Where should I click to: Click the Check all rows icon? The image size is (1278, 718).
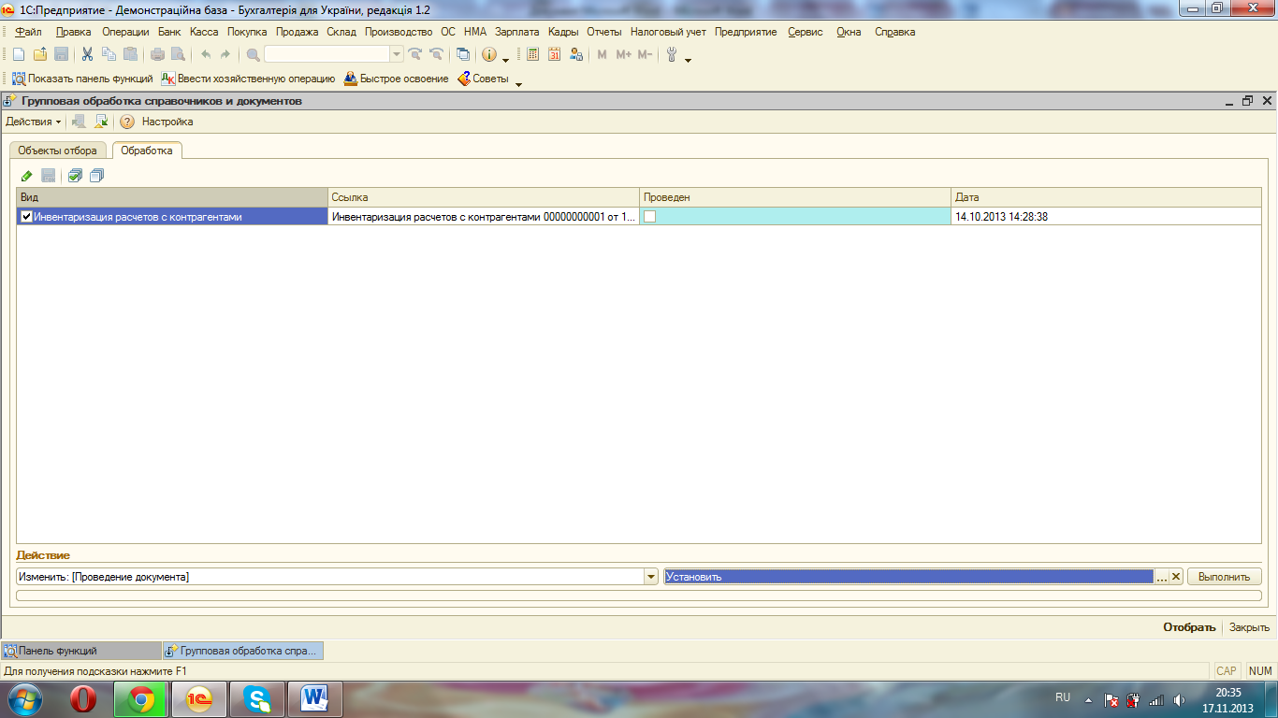76,175
